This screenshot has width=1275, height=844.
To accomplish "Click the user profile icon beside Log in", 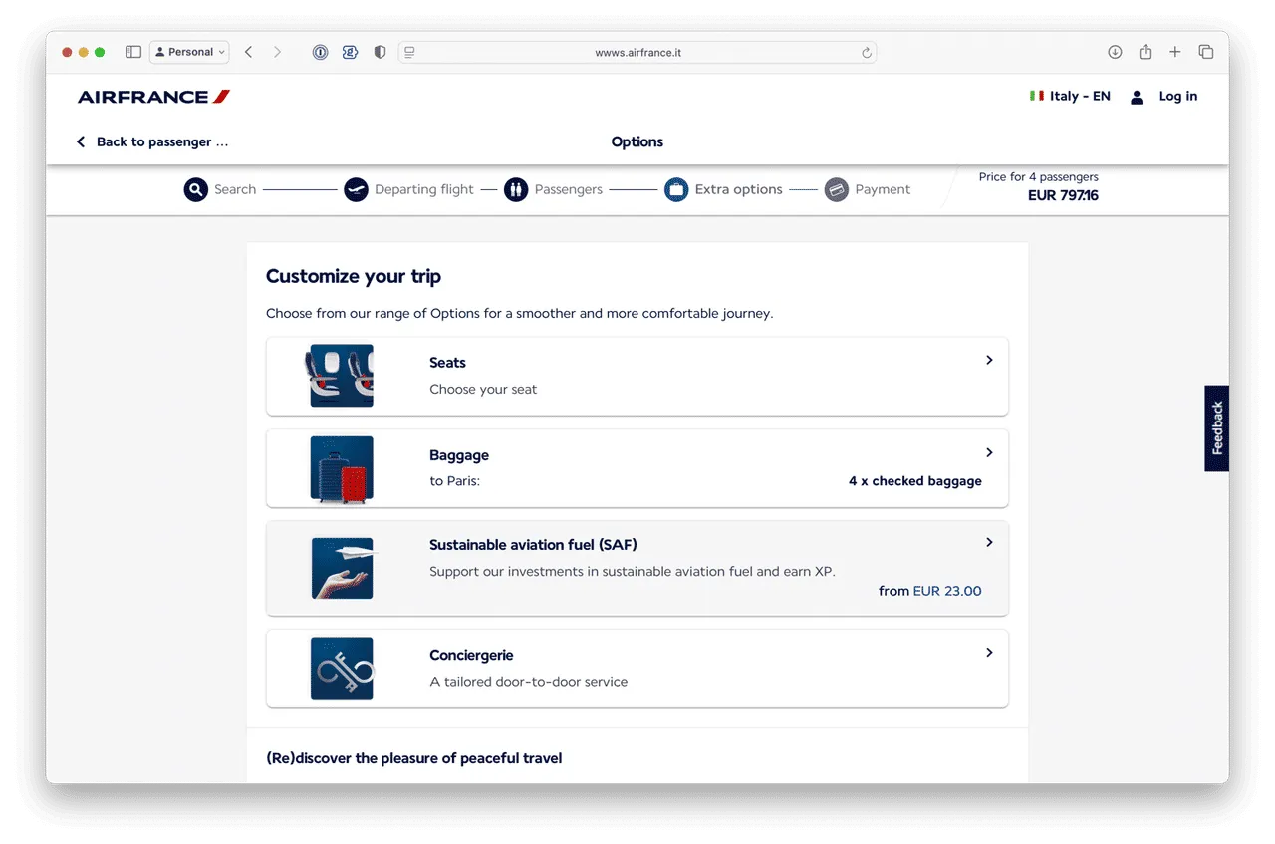I will coord(1137,97).
